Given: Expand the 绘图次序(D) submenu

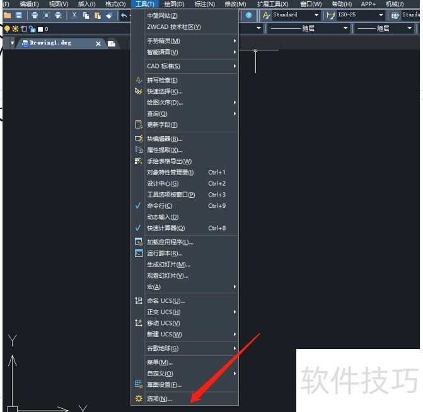Looking at the screenshot, I should point(165,103).
